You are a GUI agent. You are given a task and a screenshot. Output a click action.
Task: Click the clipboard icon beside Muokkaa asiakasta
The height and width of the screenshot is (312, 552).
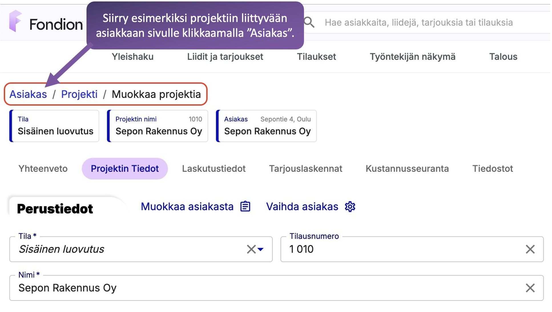click(245, 206)
